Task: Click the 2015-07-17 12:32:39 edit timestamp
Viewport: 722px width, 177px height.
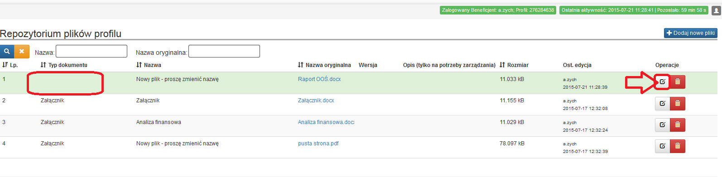Action: [x=585, y=152]
